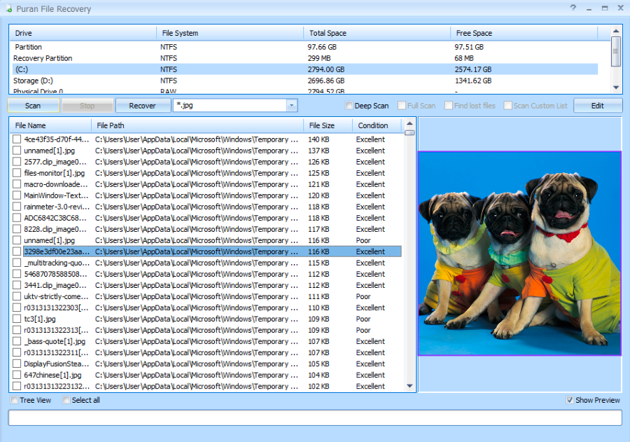
Task: Toggle the Show Preview checkbox
Action: [570, 400]
